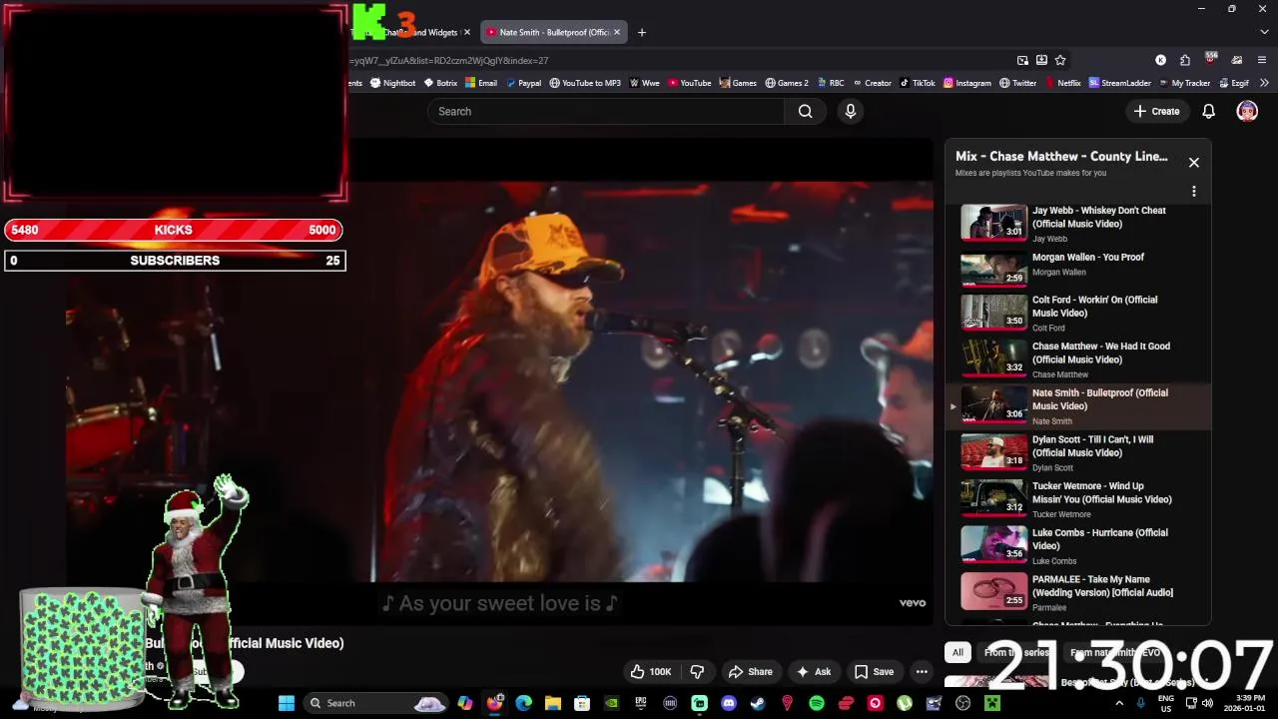Image resolution: width=1278 pixels, height=719 pixels.
Task: Play PARMALEE Take My Name
Action: [1078, 592]
